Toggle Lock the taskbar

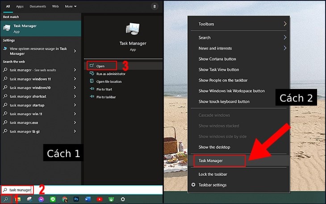[x=238, y=174]
